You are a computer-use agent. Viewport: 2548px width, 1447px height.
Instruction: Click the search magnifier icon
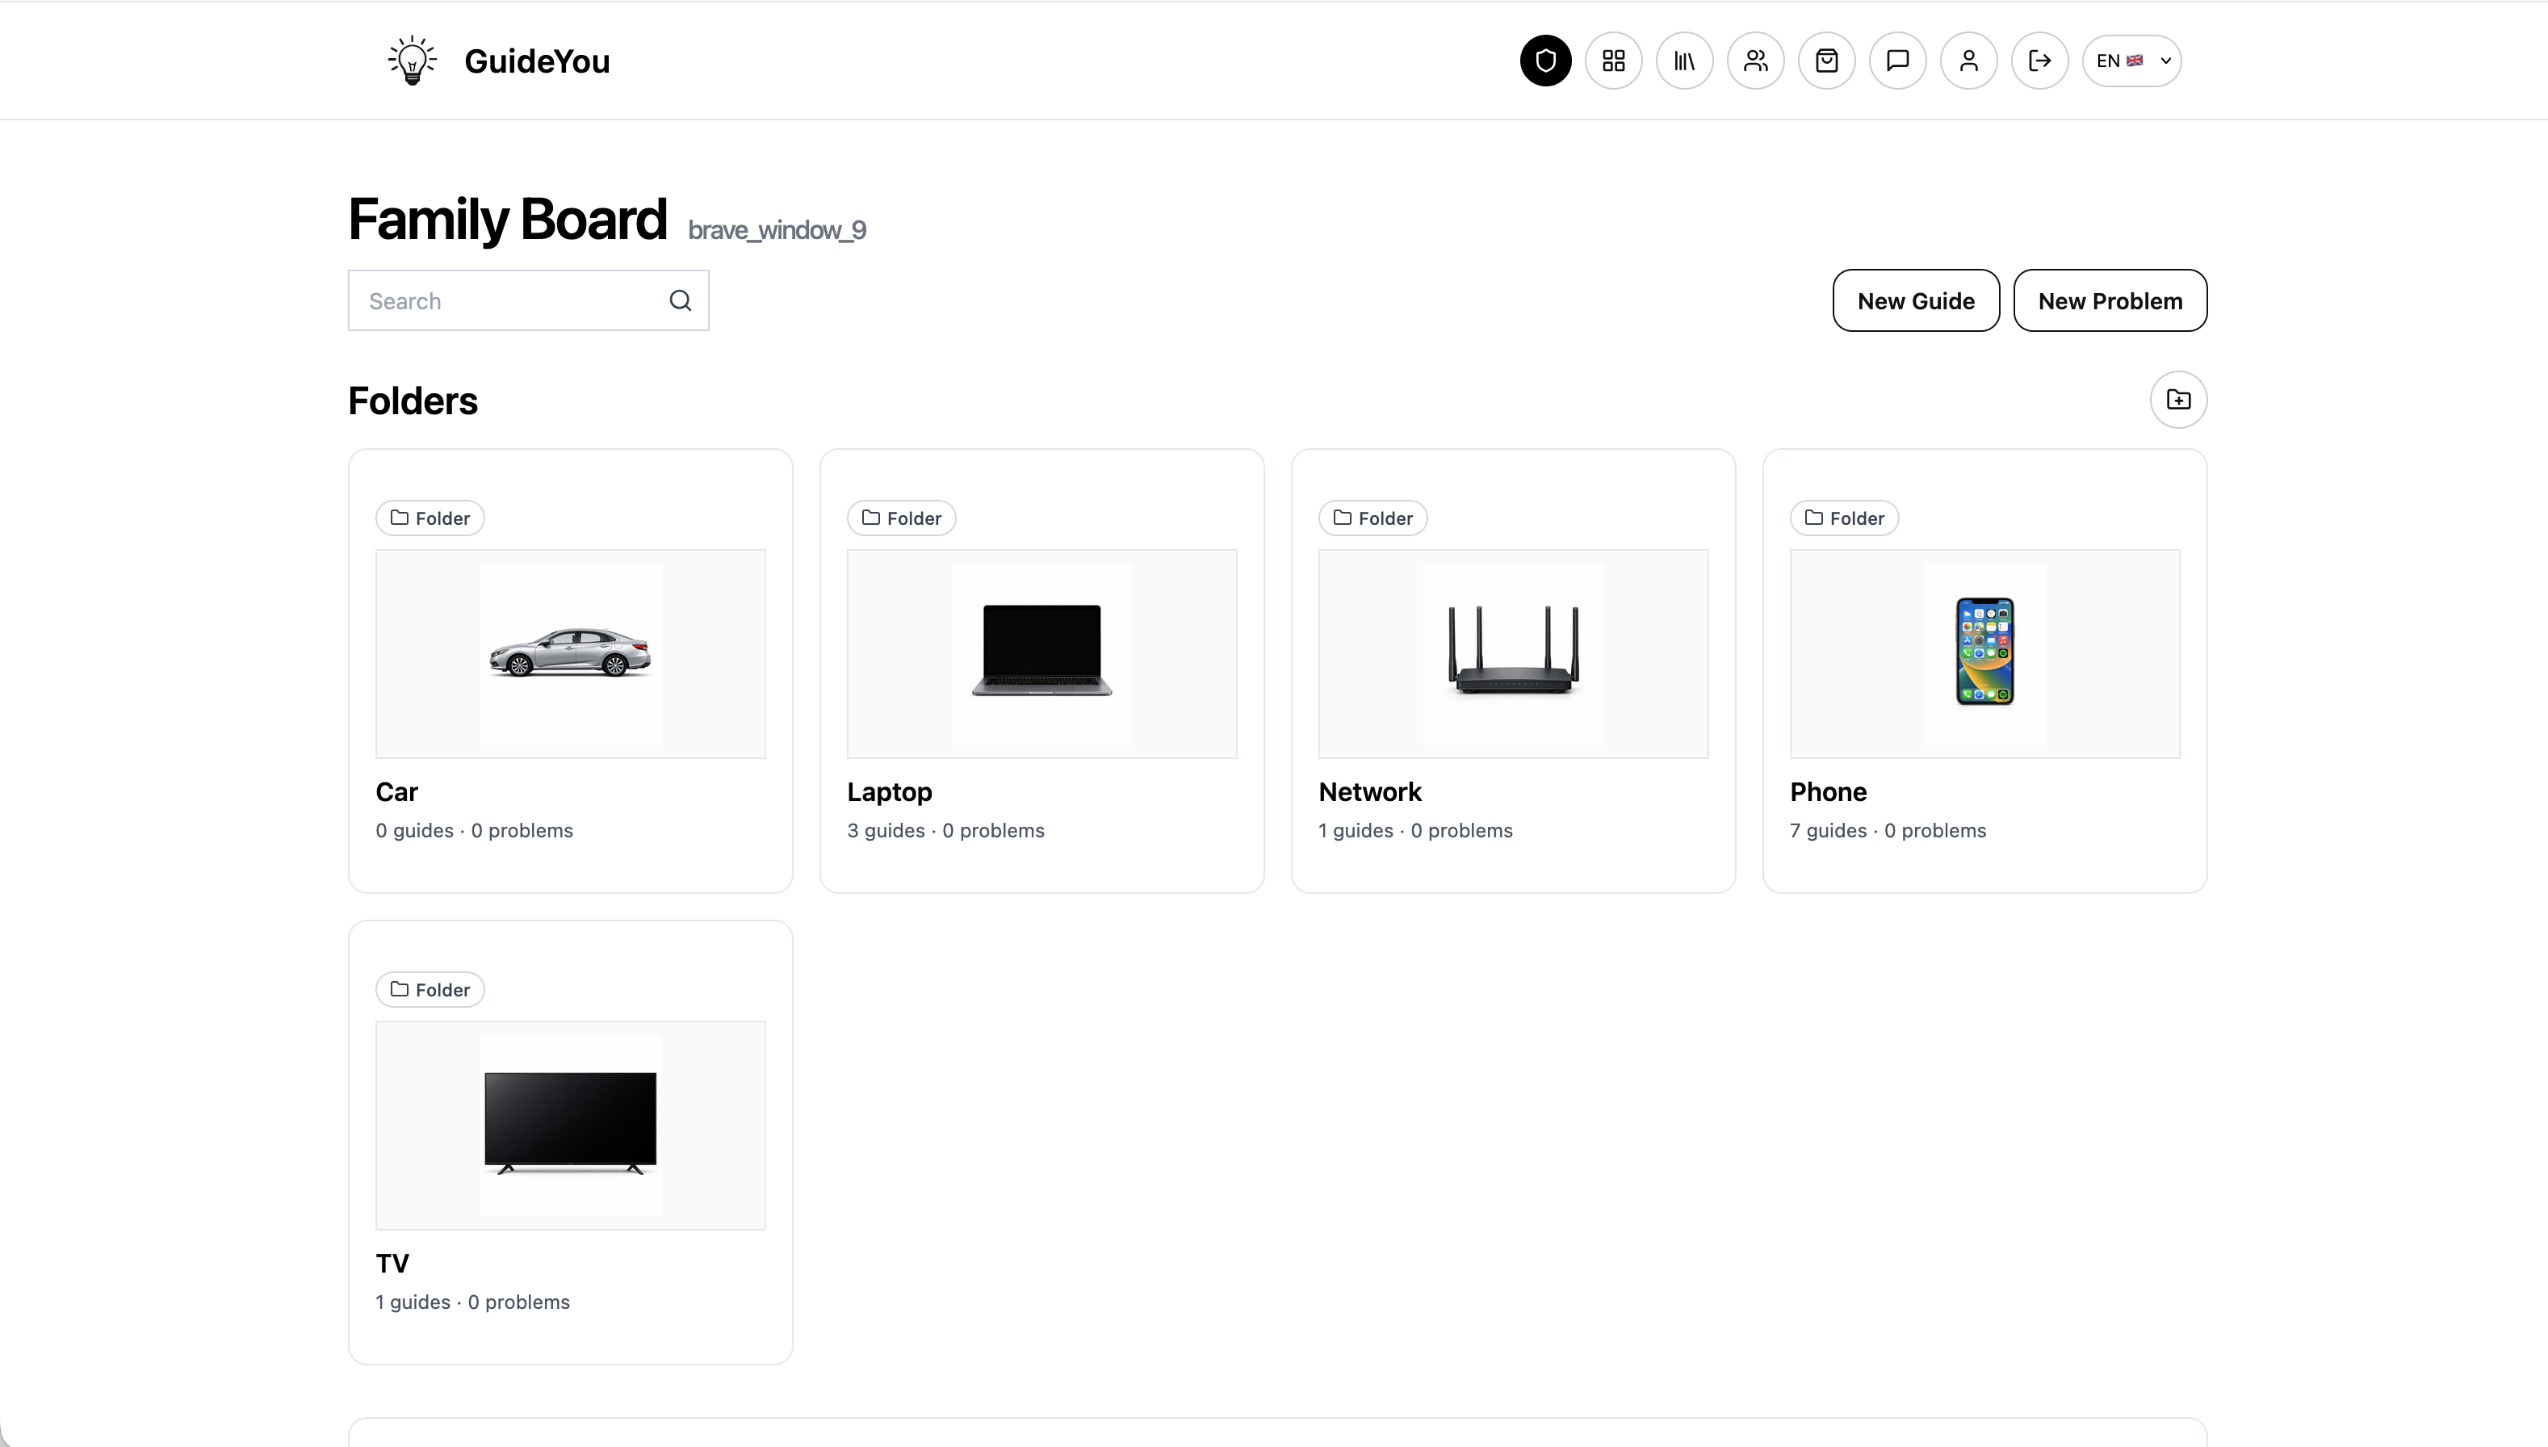point(681,300)
